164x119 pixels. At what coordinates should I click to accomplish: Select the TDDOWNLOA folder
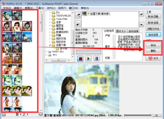(x=63, y=16)
